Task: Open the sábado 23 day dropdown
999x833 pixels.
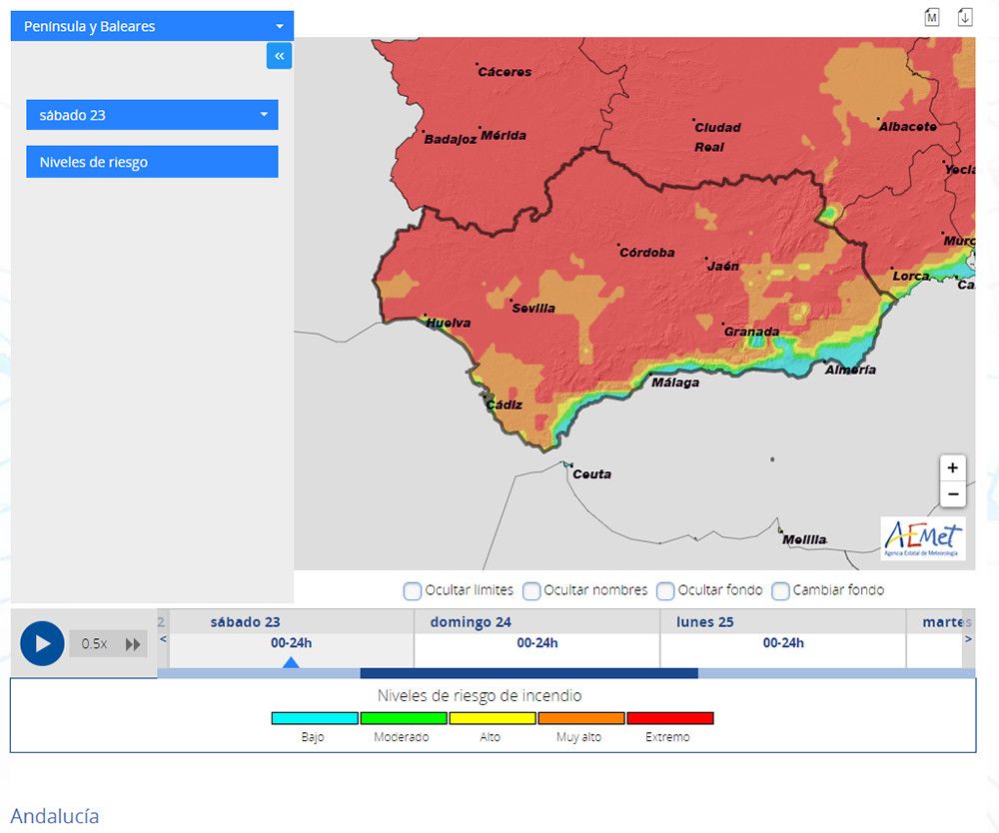Action: pyautogui.click(x=152, y=115)
